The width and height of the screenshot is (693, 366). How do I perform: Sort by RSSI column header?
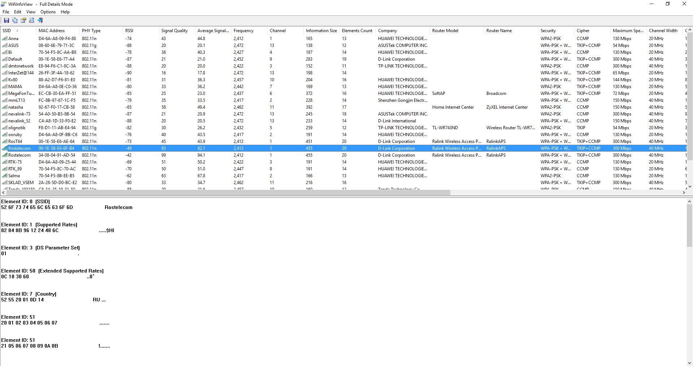(x=141, y=31)
